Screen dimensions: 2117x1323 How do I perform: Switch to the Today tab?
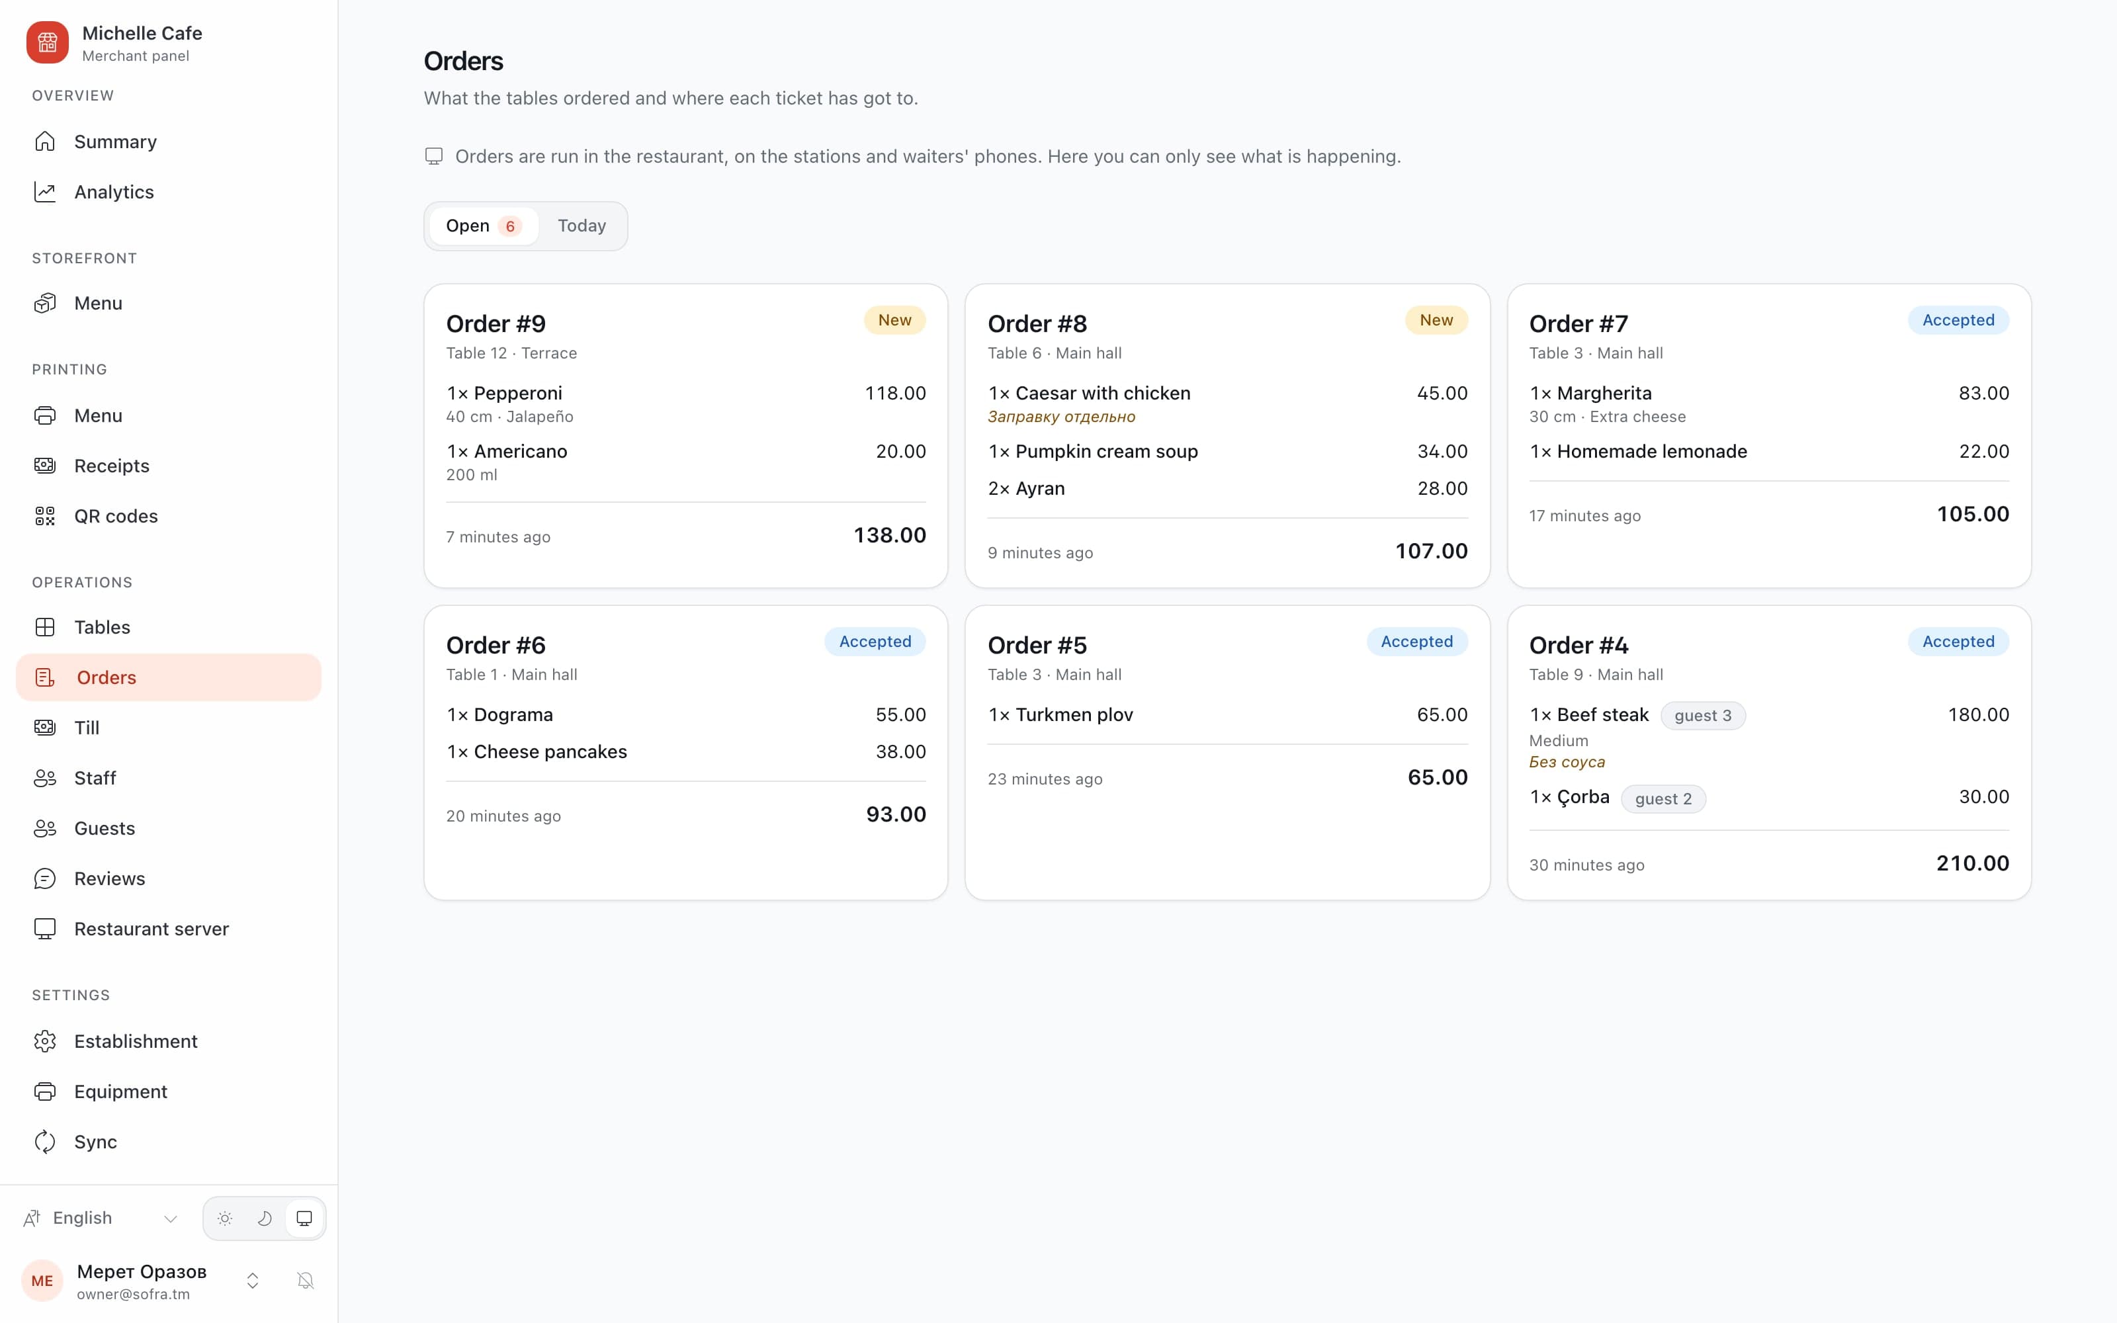[x=582, y=226]
